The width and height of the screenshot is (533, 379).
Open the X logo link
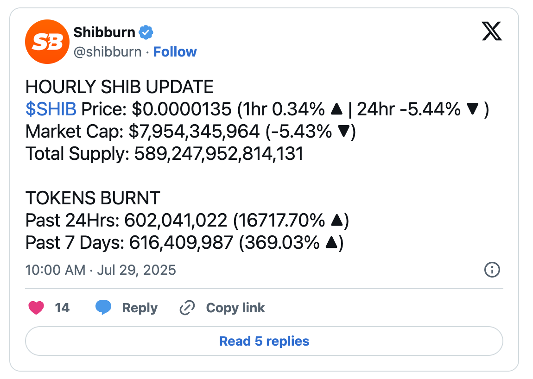coord(492,31)
